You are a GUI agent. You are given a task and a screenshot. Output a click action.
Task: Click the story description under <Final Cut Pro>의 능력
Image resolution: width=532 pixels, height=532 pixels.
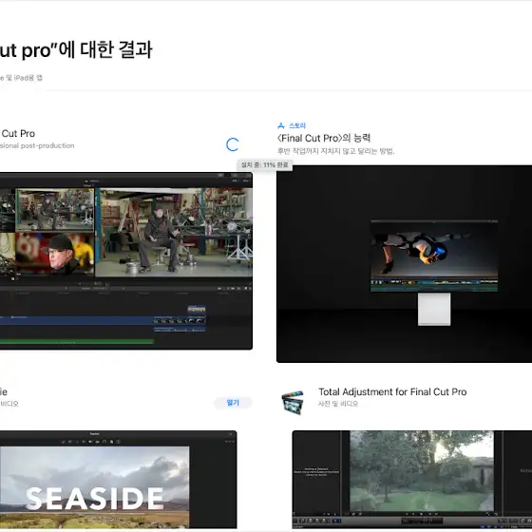336,151
